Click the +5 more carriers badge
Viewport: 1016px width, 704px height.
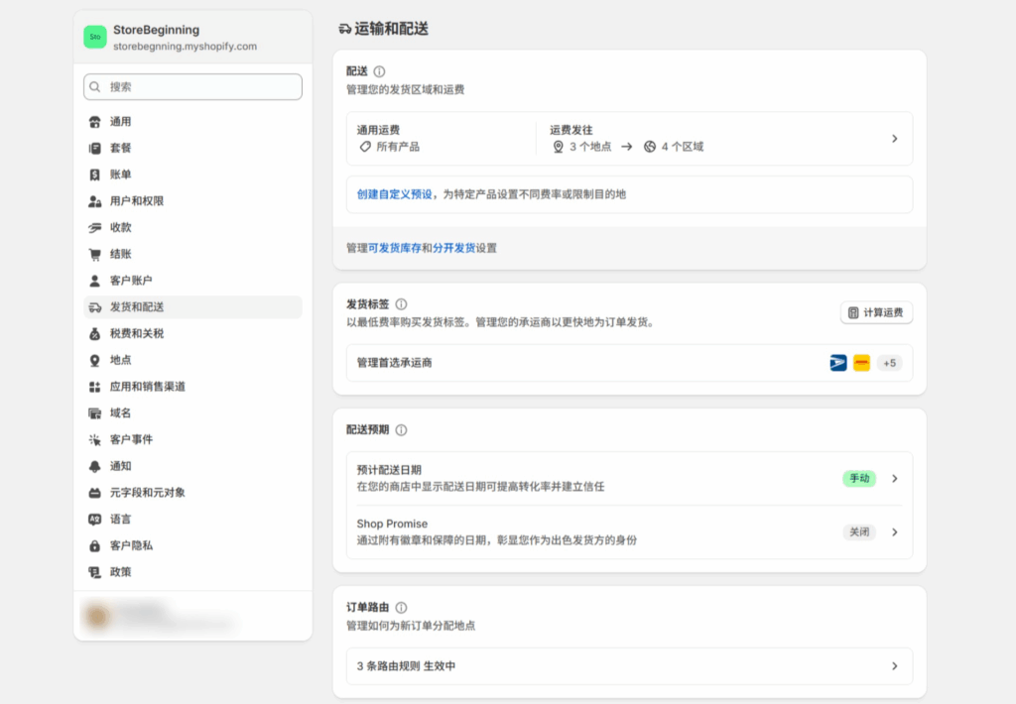[889, 363]
